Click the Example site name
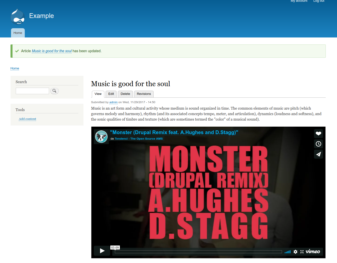 [42, 16]
